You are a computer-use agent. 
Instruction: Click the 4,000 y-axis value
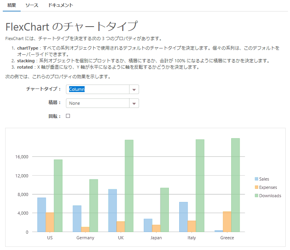coord(23,213)
